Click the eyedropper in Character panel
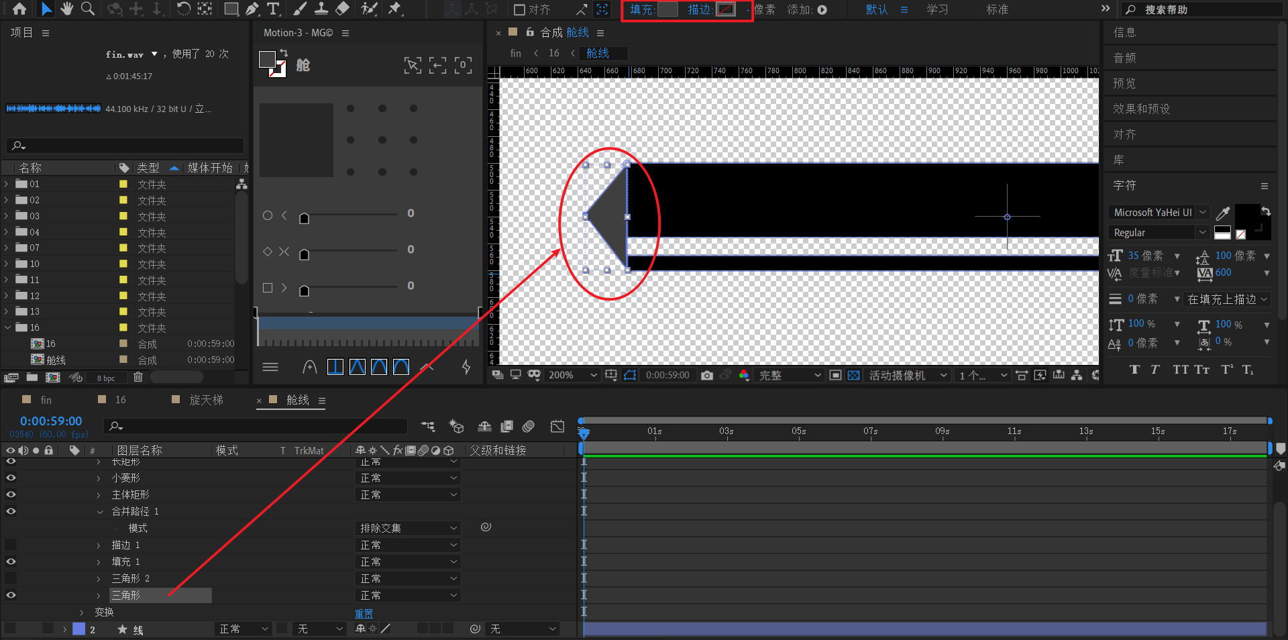The width and height of the screenshot is (1288, 640). coord(1223,213)
